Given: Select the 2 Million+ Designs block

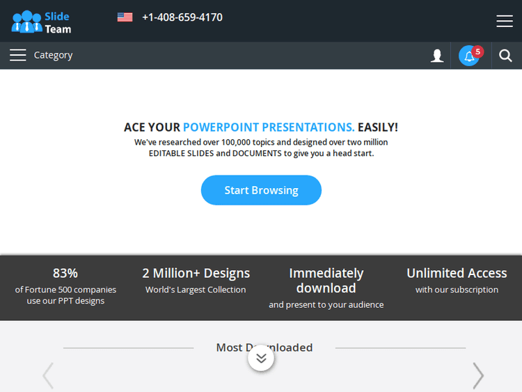Looking at the screenshot, I should point(196,280).
